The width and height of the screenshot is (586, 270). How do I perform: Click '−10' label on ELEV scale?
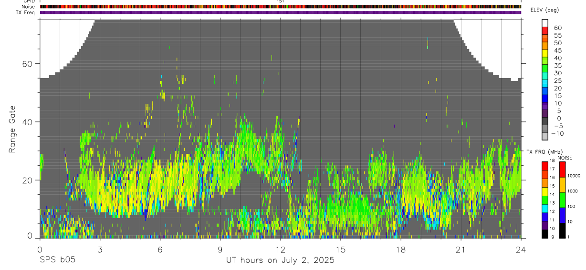click(x=558, y=133)
